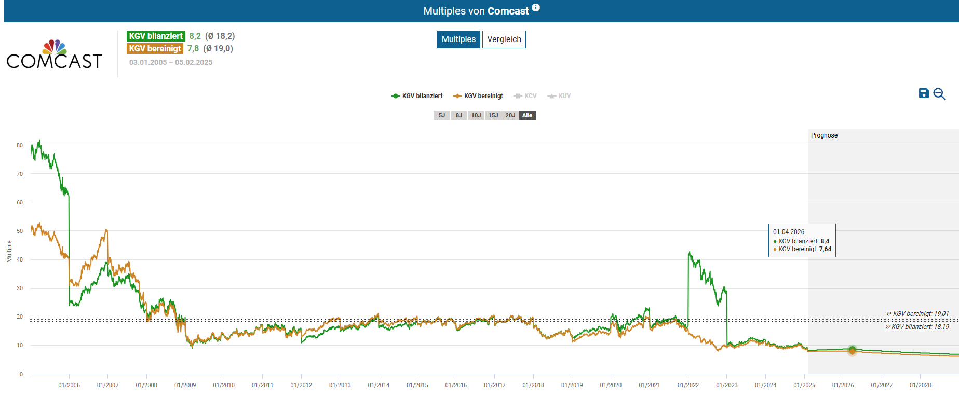Screen dimensions: 959x398
Task: Click the zoom out magnifier icon
Action: [939, 94]
